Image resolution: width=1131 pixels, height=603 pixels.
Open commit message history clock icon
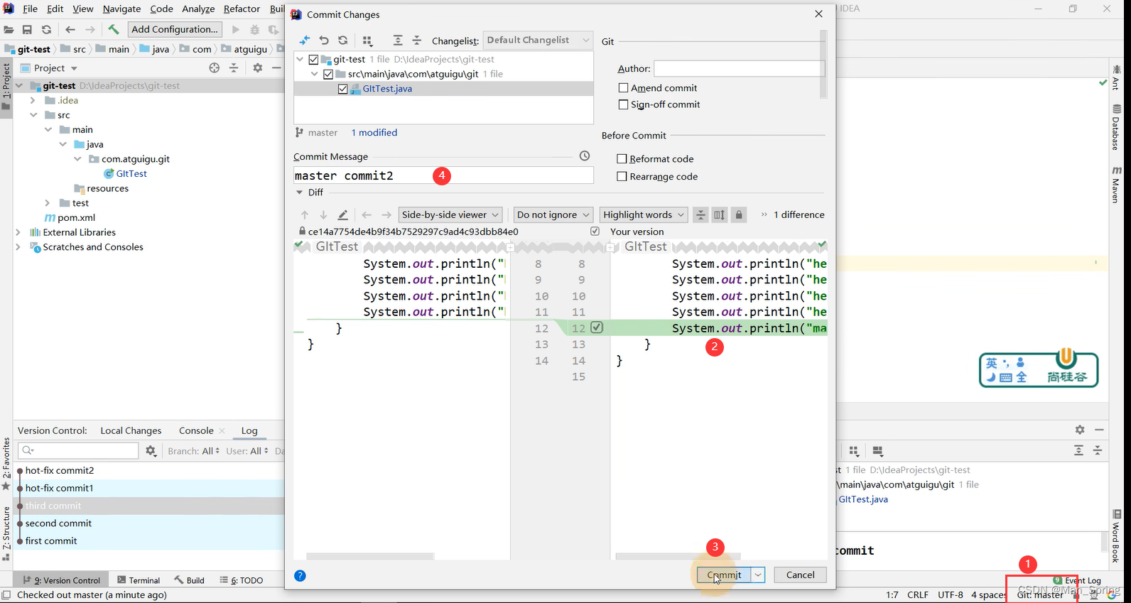[585, 156]
